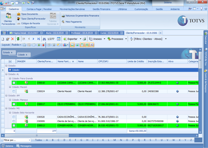Open the Exportar dropdown arrow

tap(80, 39)
